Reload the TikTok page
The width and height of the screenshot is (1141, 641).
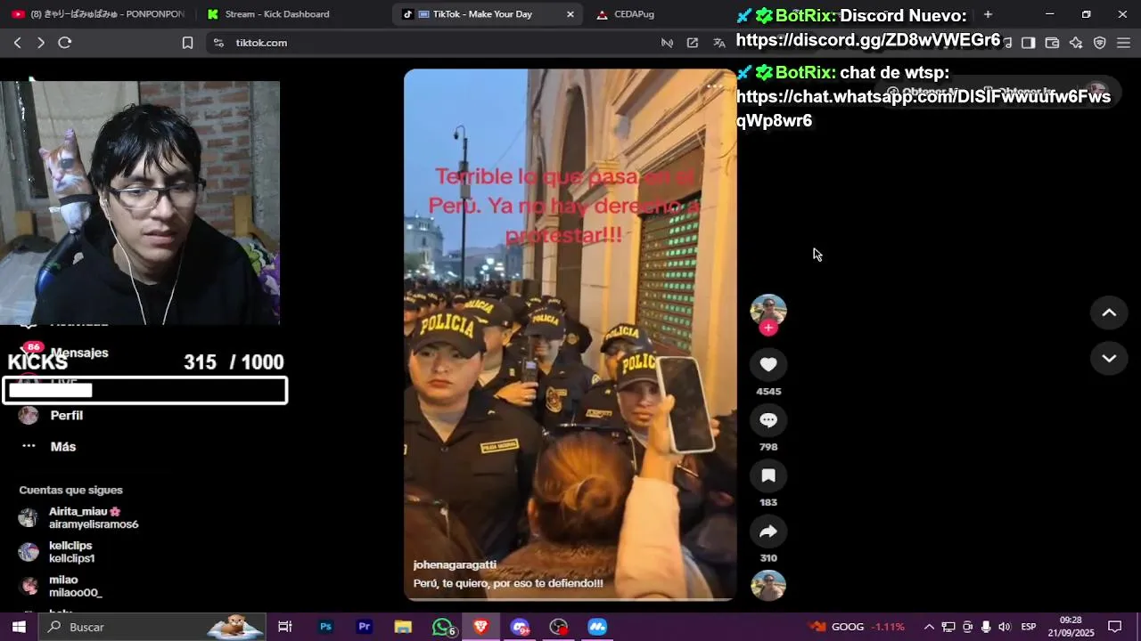click(65, 43)
